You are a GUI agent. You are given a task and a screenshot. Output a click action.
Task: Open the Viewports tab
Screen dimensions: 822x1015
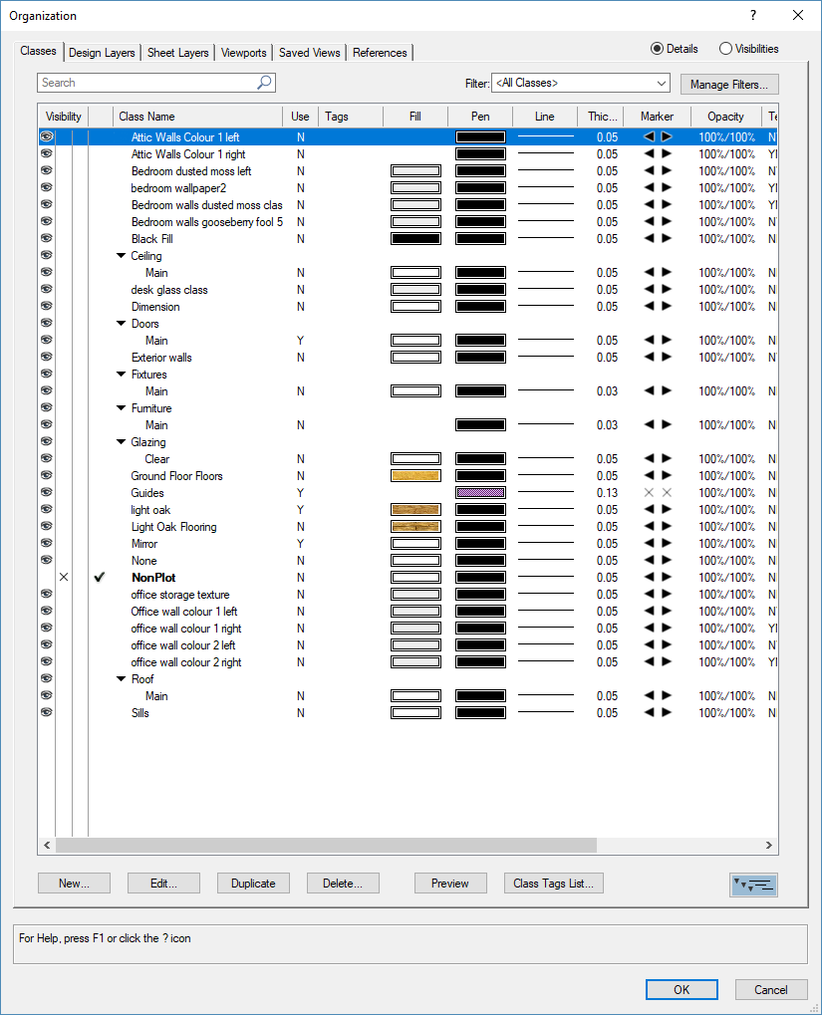[x=243, y=53]
